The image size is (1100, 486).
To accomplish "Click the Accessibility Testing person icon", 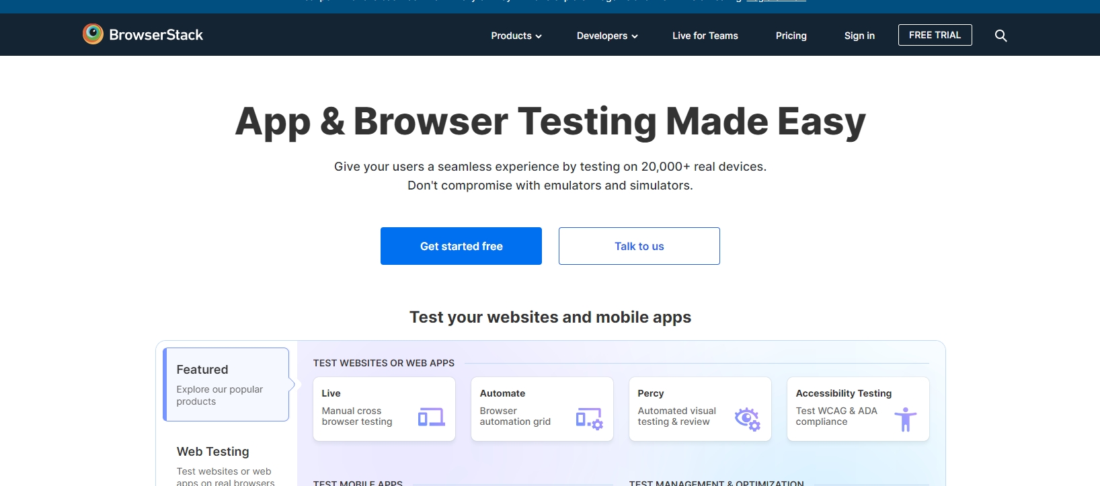I will 906,419.
